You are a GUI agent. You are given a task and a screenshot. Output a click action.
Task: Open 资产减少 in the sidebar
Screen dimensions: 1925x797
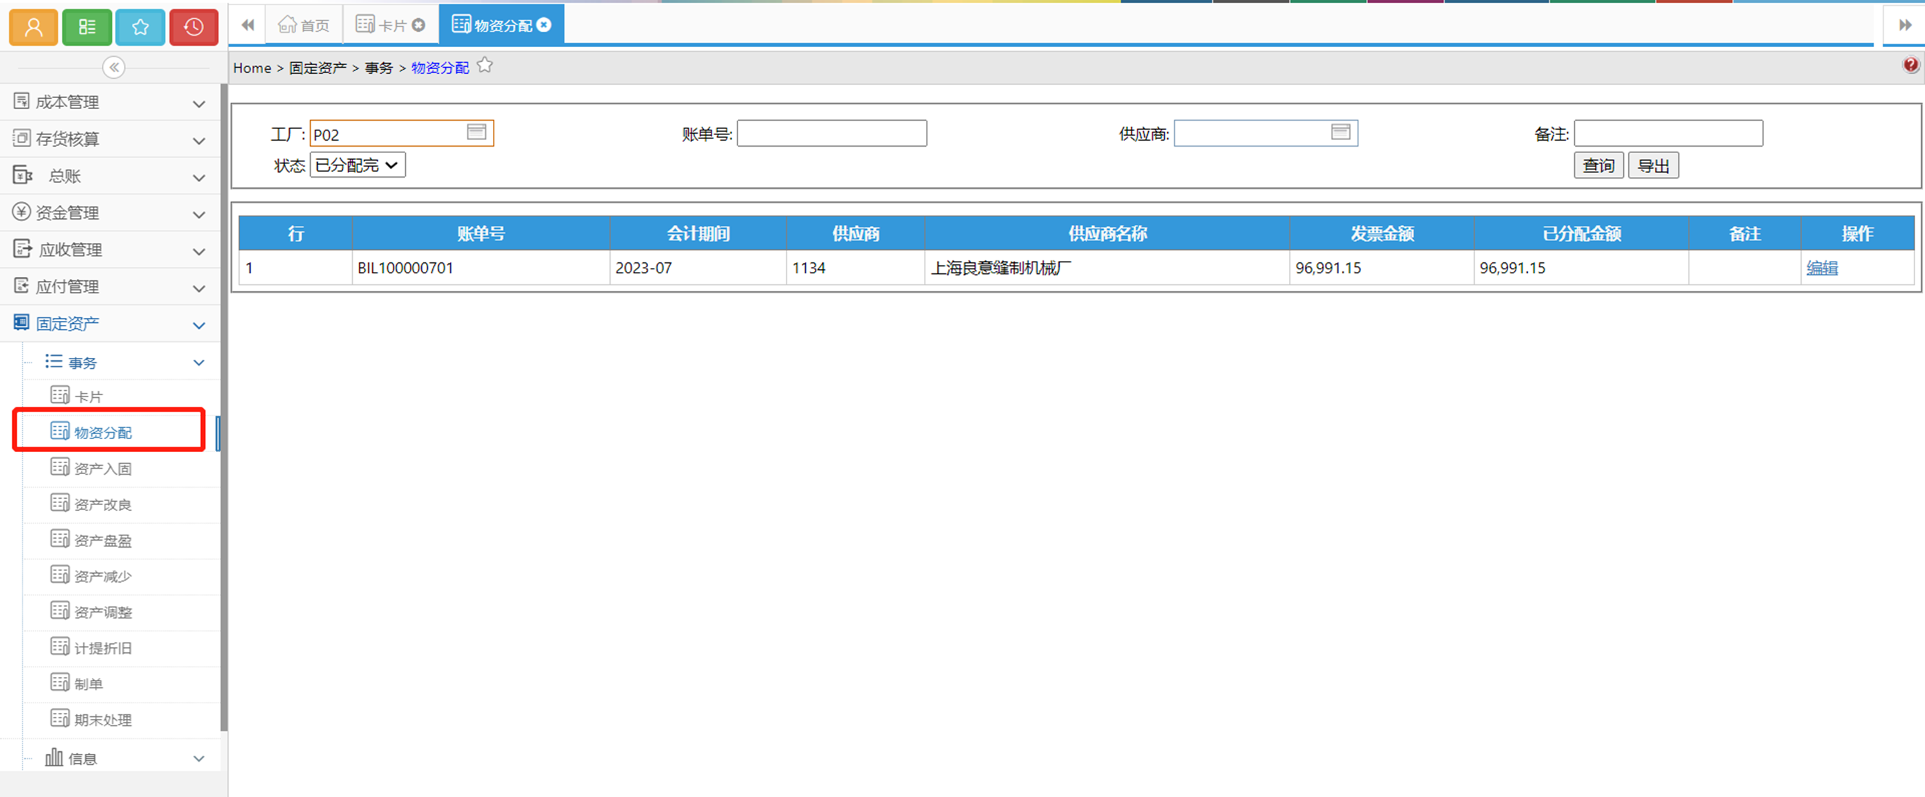click(122, 576)
